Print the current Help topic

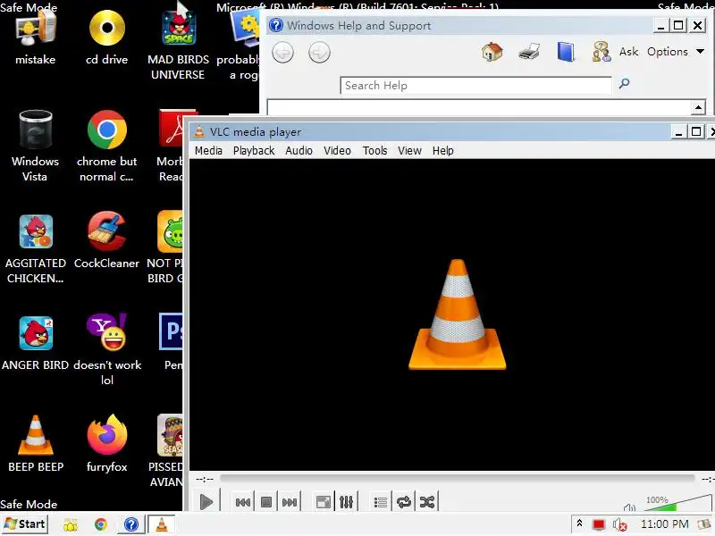529,52
